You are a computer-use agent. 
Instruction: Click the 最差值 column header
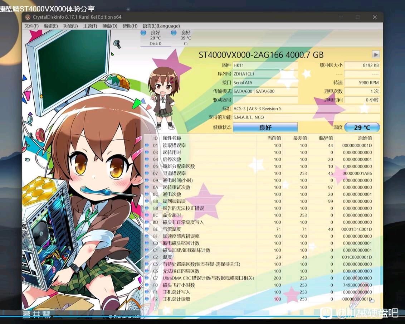pyautogui.click(x=300, y=138)
